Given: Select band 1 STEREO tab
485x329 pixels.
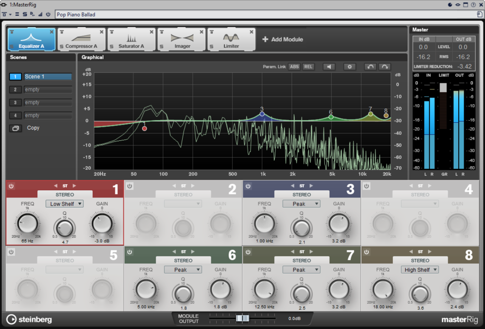Looking at the screenshot, I should [65, 195].
